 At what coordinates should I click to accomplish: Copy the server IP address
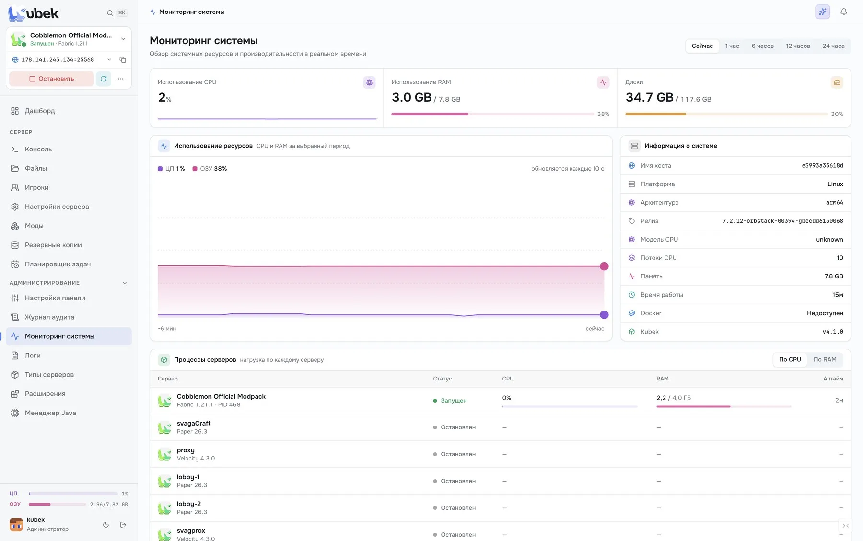[x=123, y=59]
